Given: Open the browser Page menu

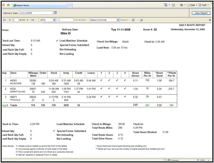Looking at the screenshot, I should 193,5.
